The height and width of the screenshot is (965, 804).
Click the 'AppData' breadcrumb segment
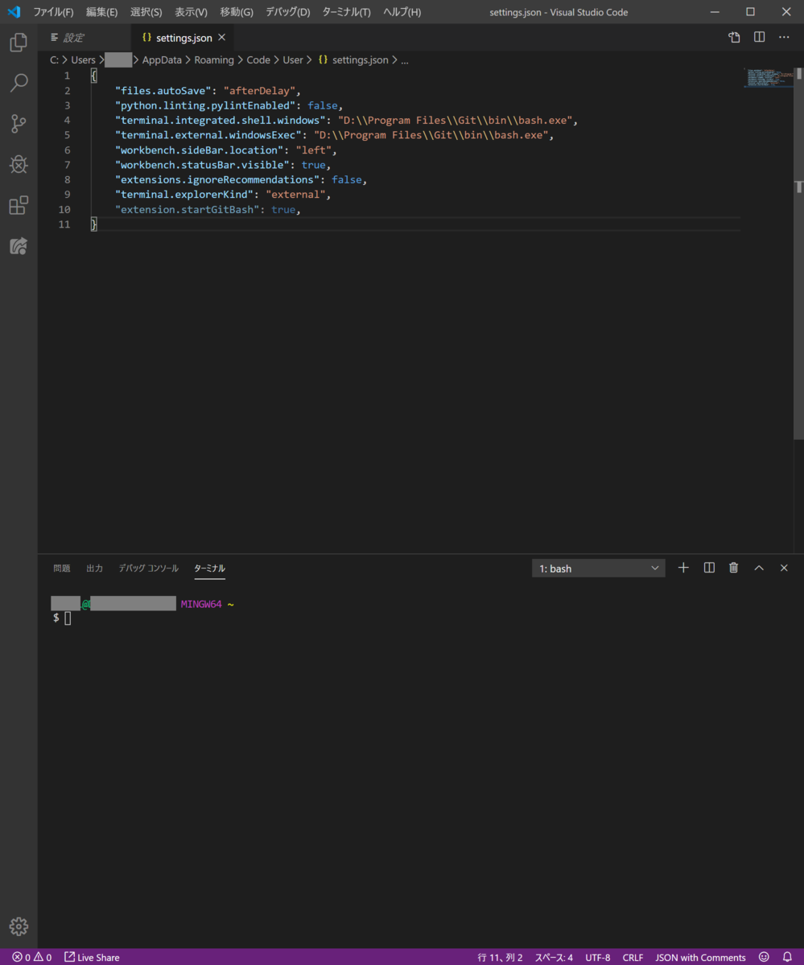coord(162,60)
